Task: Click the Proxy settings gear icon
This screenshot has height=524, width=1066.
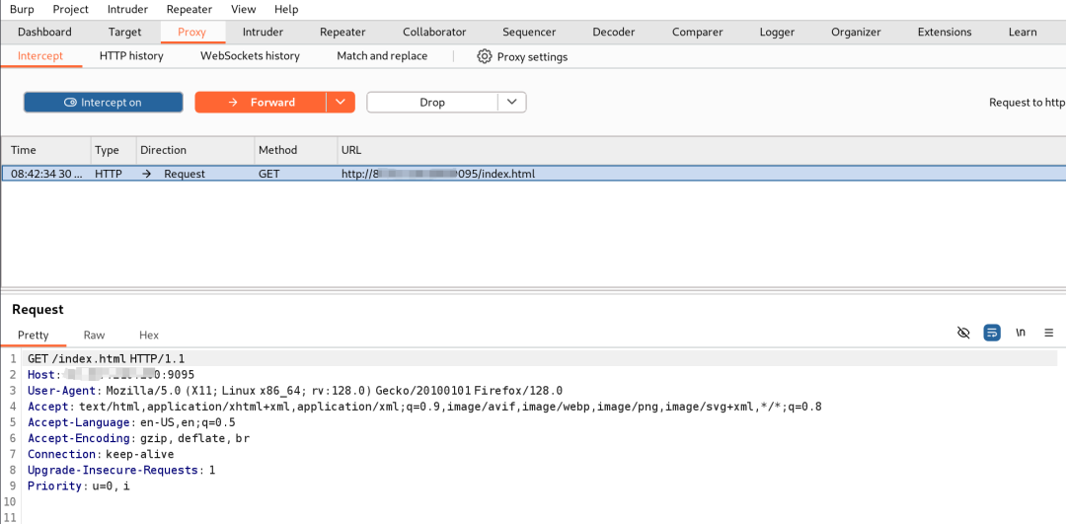Action: [484, 56]
